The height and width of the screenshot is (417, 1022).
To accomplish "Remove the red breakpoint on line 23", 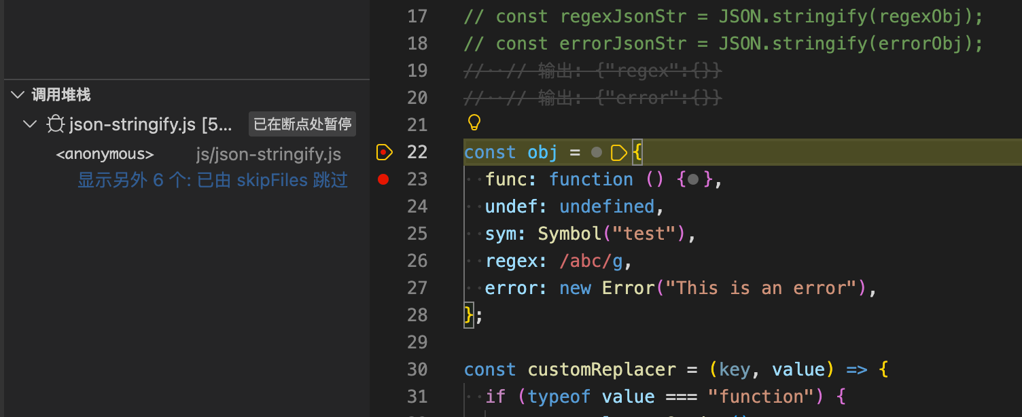I will tap(383, 179).
